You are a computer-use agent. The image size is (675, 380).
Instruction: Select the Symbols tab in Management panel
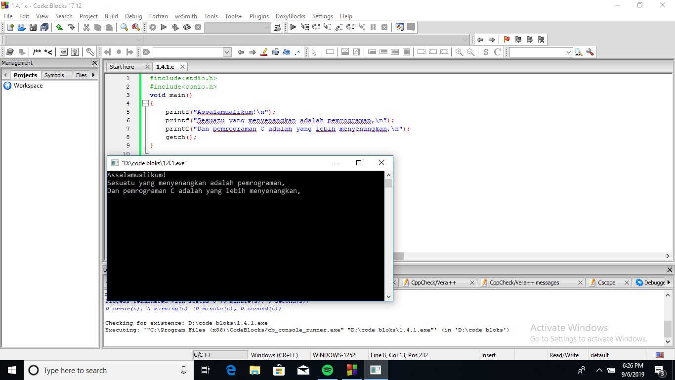tap(54, 75)
